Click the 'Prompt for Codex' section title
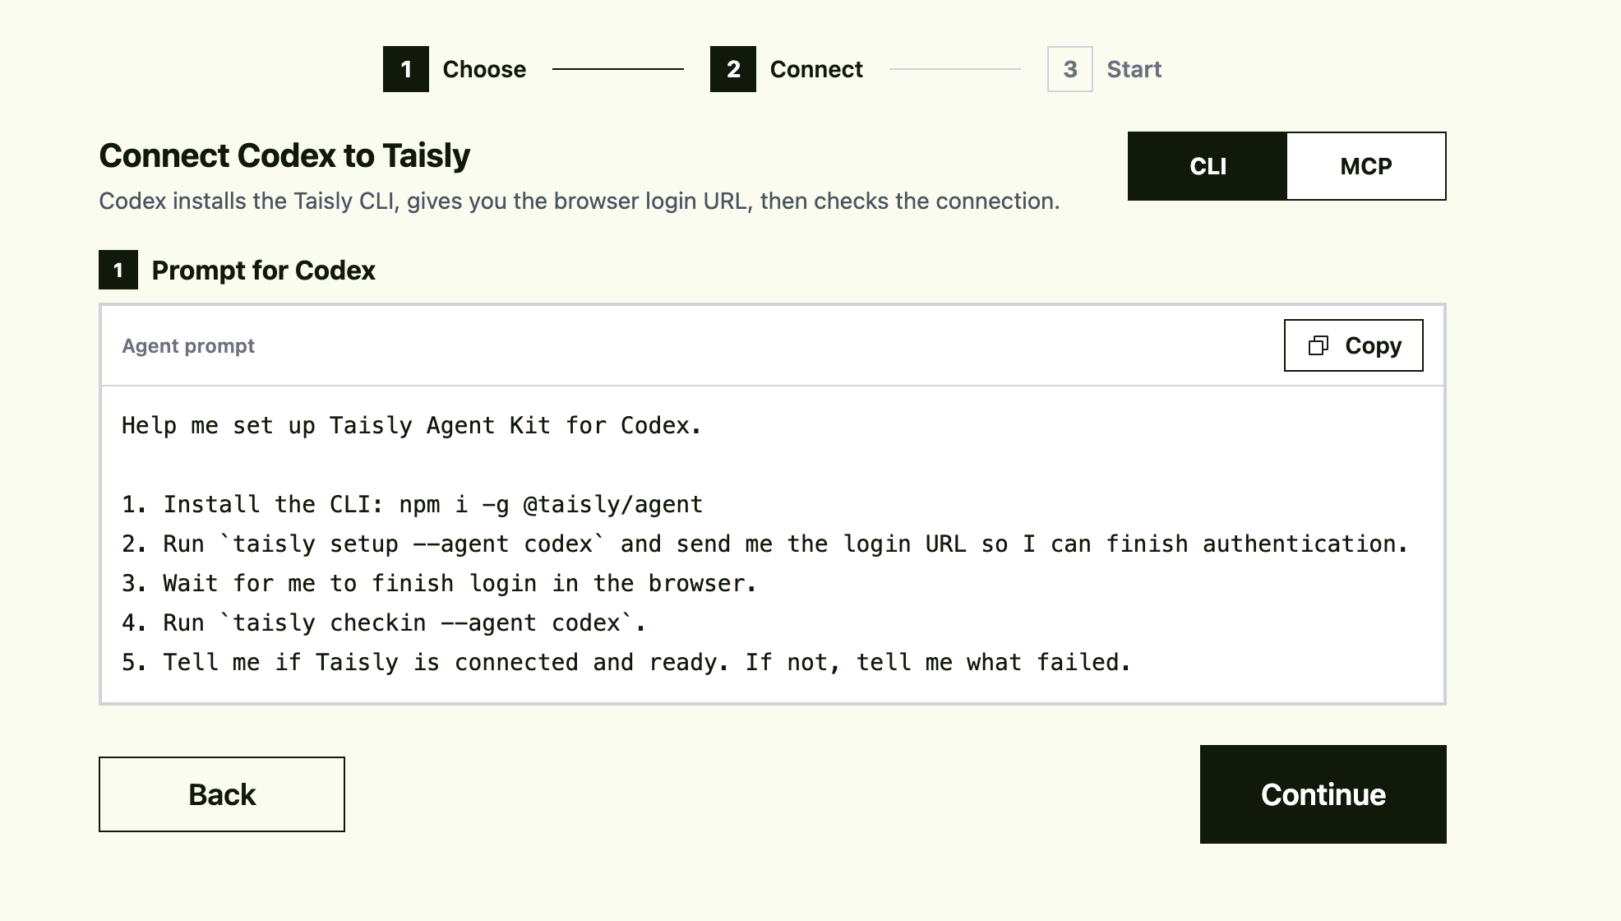 [x=263, y=271]
